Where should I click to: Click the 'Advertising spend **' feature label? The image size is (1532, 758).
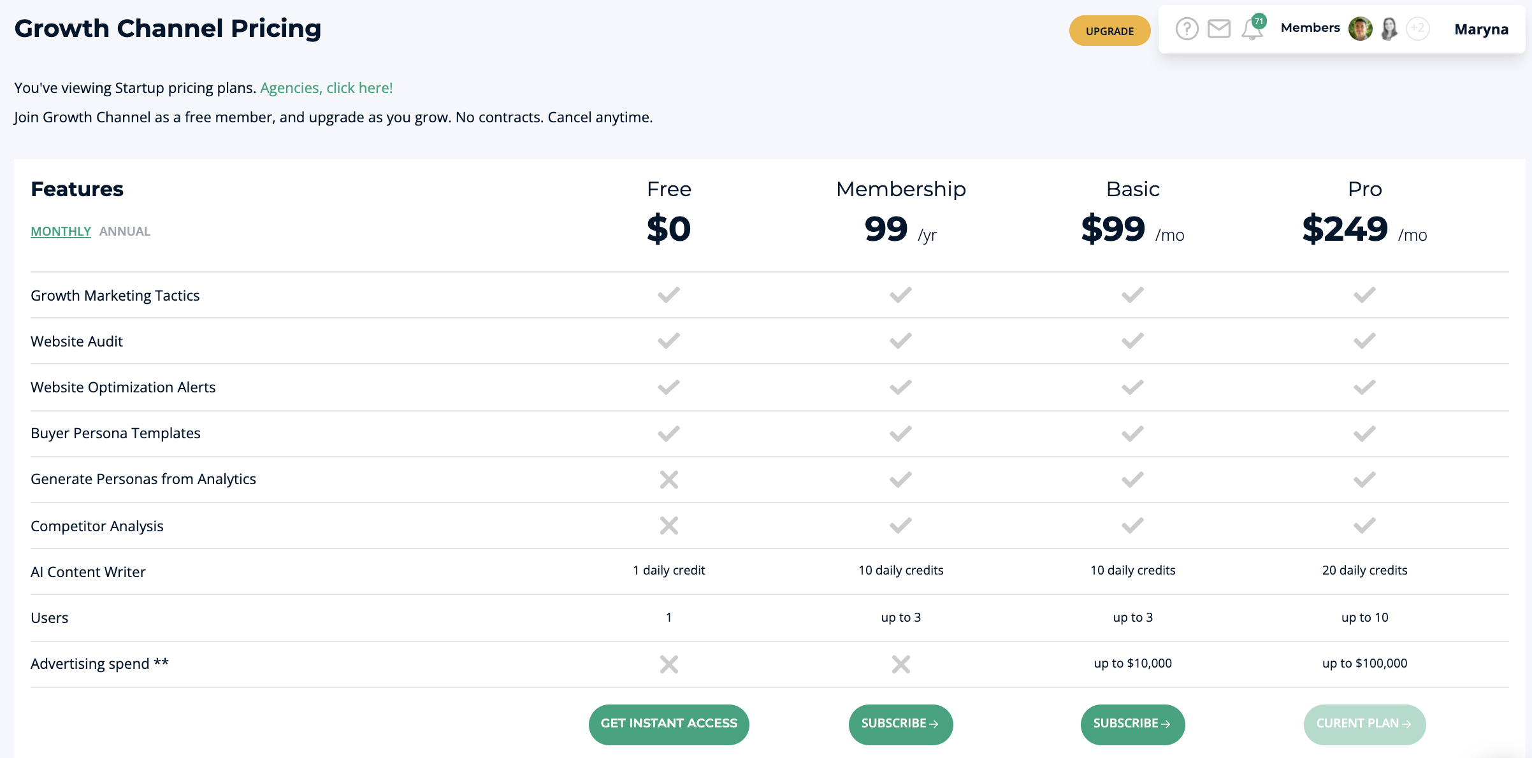tap(99, 664)
